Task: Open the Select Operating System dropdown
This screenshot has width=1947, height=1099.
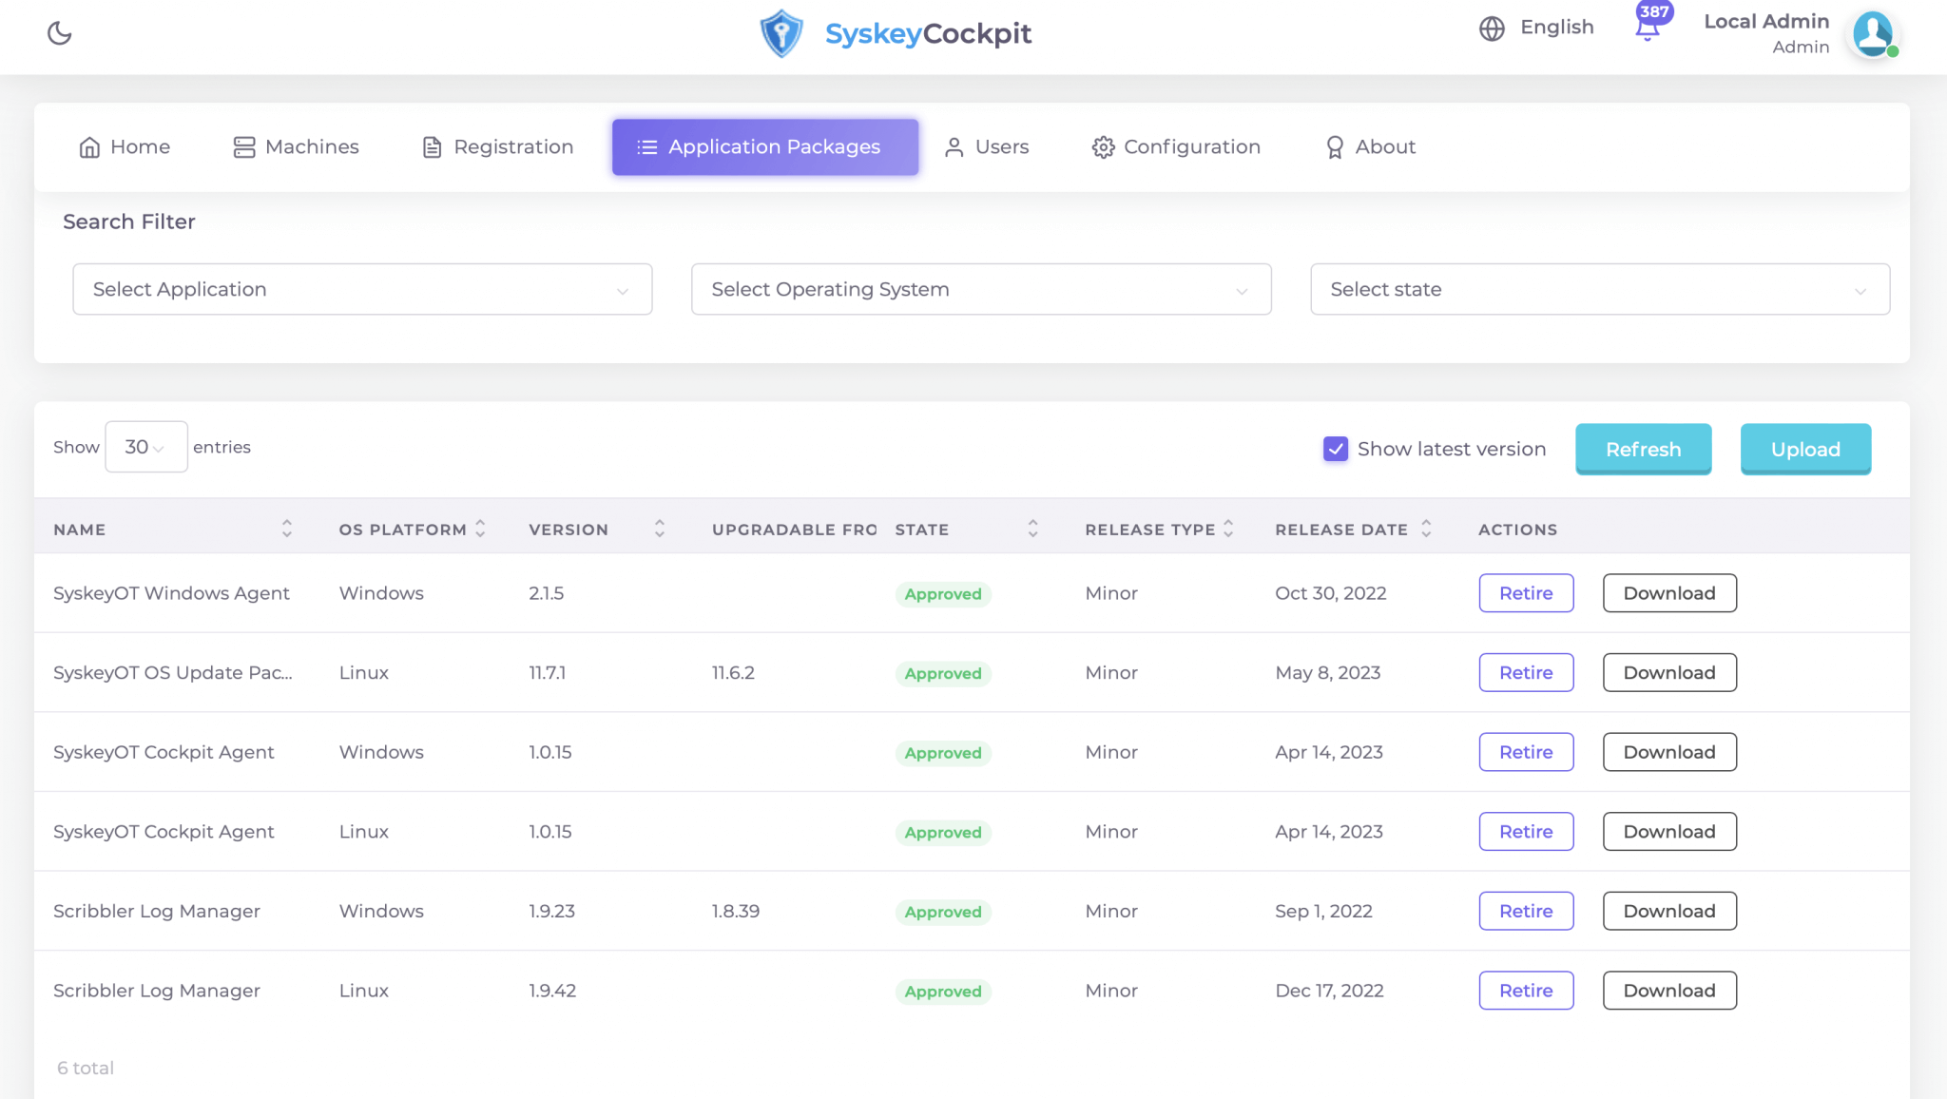Action: (x=980, y=289)
